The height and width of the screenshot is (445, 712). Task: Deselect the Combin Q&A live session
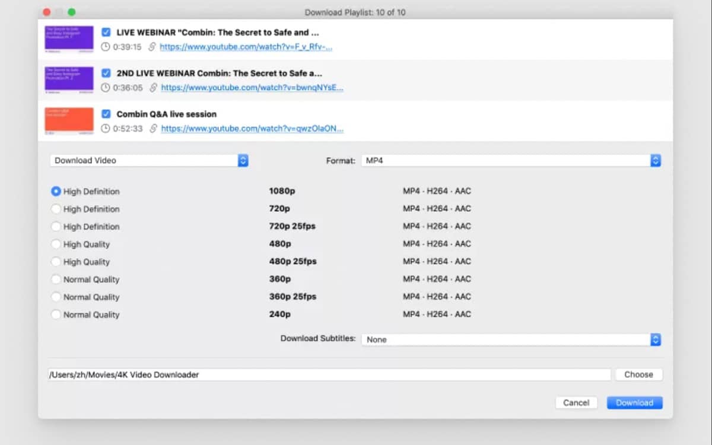coord(105,114)
